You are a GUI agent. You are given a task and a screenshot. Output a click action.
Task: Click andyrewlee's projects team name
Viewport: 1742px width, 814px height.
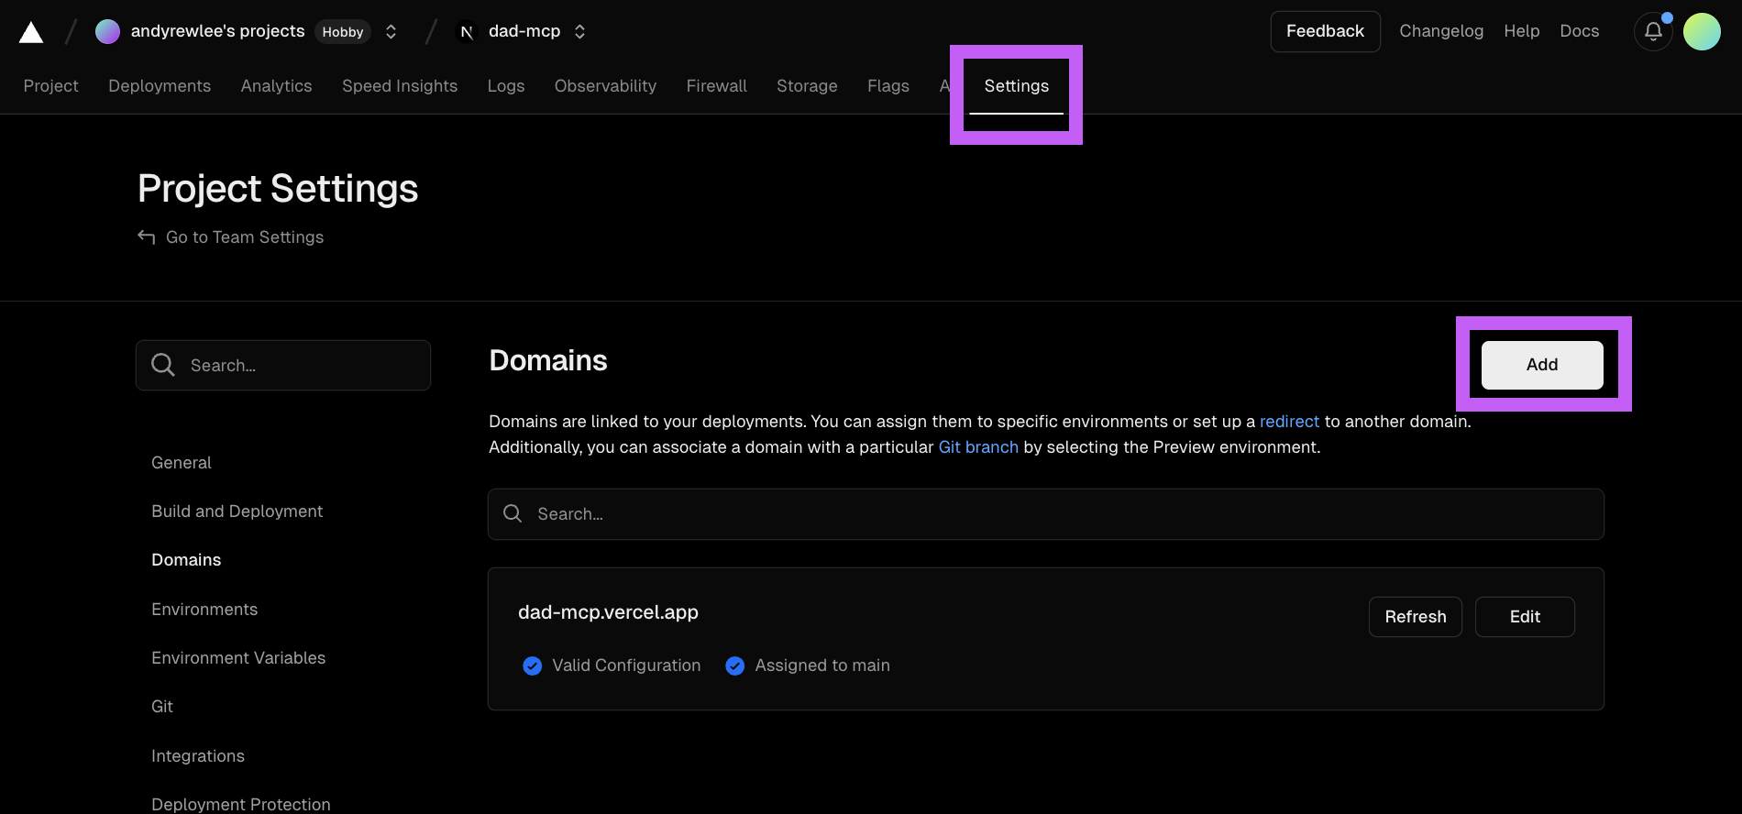tap(217, 31)
